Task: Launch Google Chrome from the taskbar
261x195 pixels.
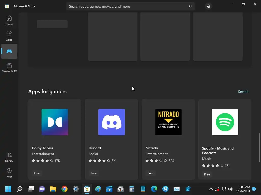Action: (64, 189)
